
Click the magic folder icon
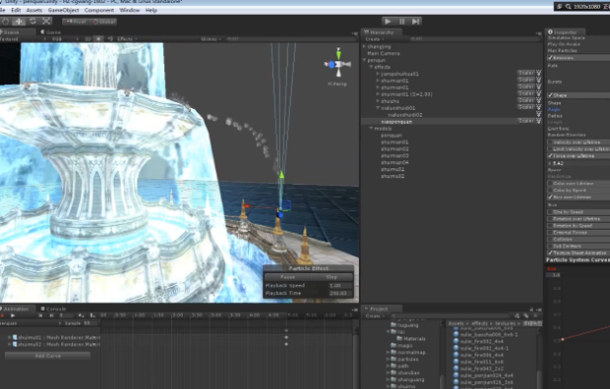click(393, 345)
